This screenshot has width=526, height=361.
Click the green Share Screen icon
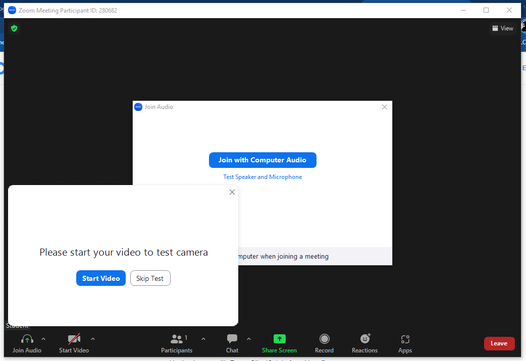280,339
